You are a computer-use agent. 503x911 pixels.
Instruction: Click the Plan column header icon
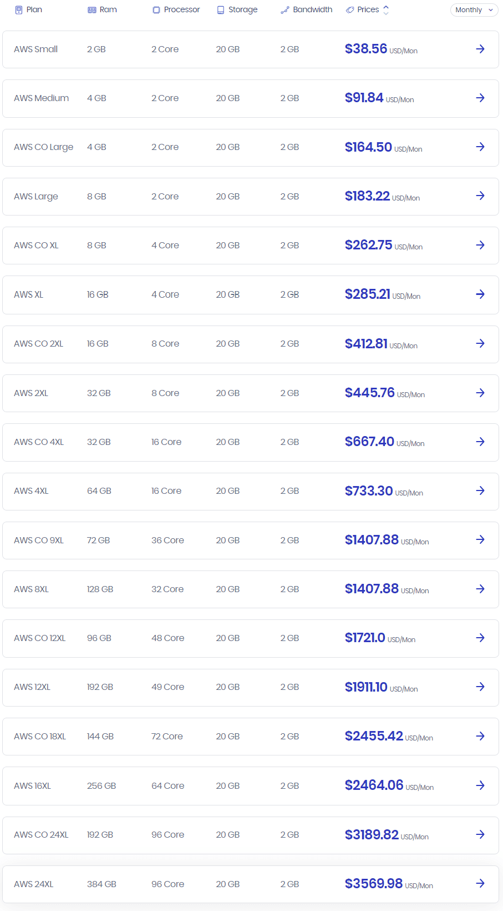(19, 10)
